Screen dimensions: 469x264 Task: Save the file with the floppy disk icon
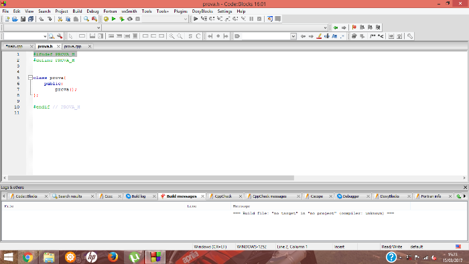[x=23, y=19]
